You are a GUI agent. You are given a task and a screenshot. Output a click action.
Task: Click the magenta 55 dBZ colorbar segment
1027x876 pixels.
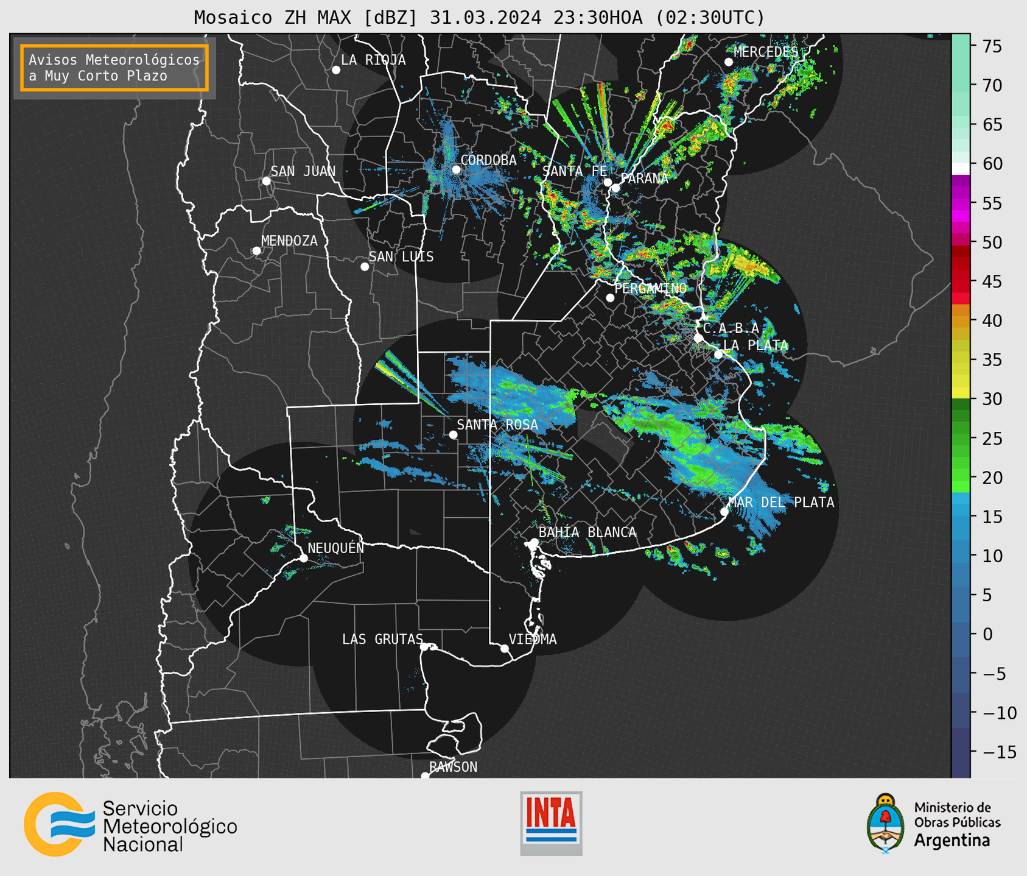(x=961, y=203)
